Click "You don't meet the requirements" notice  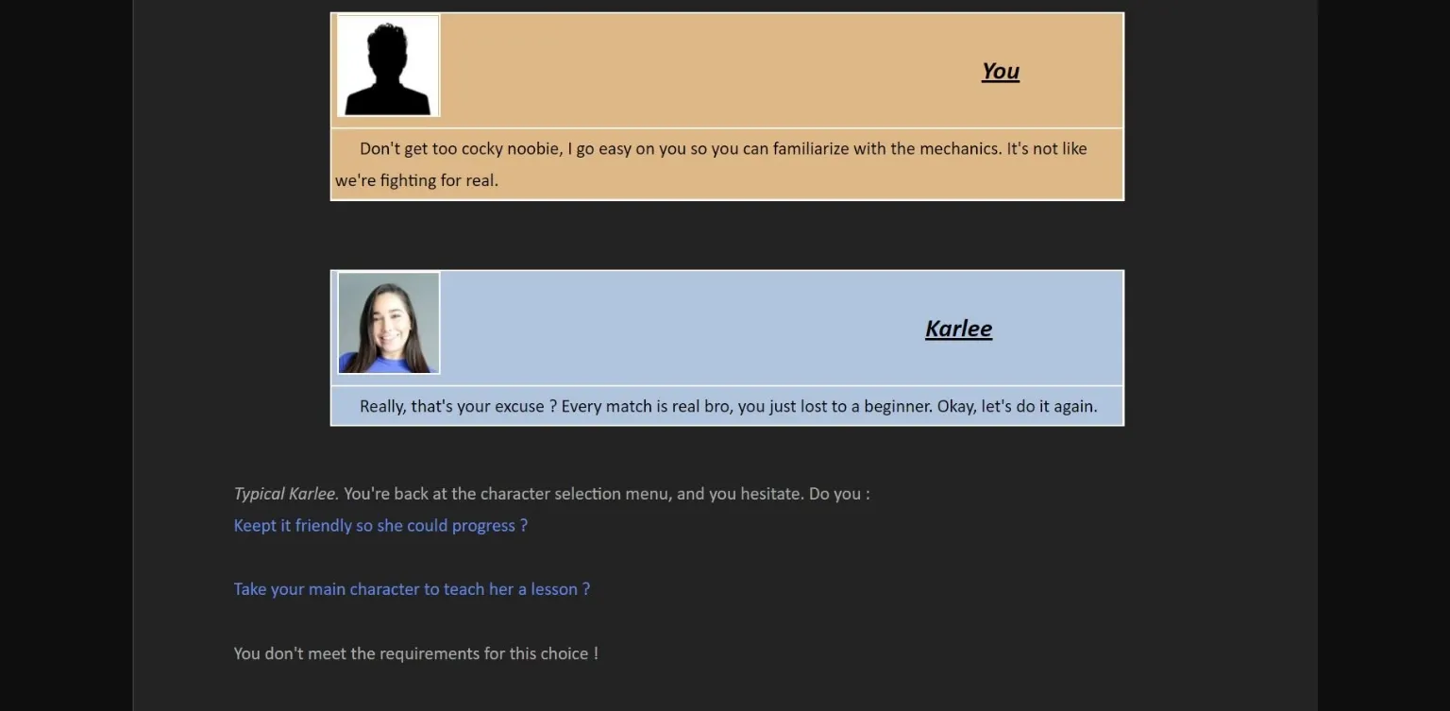[415, 653]
